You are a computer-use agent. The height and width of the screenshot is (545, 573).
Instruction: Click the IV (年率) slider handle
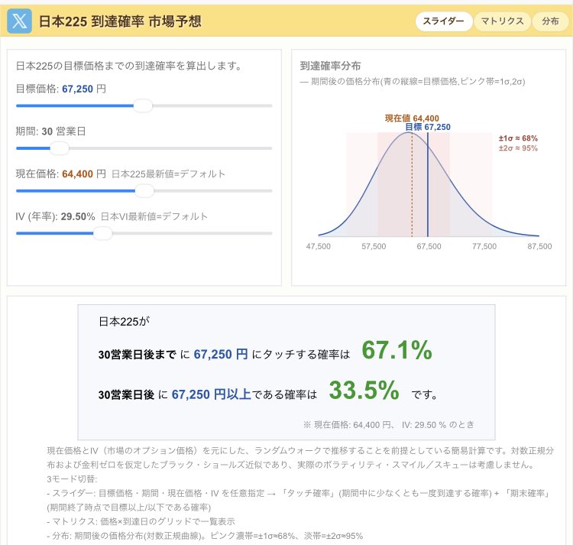(102, 233)
